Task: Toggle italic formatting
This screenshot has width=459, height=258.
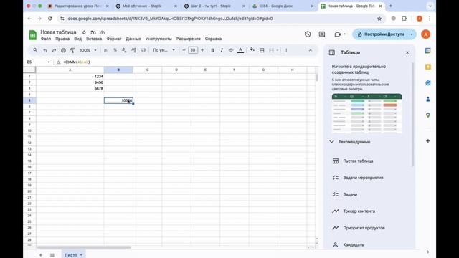Action: [x=222, y=50]
